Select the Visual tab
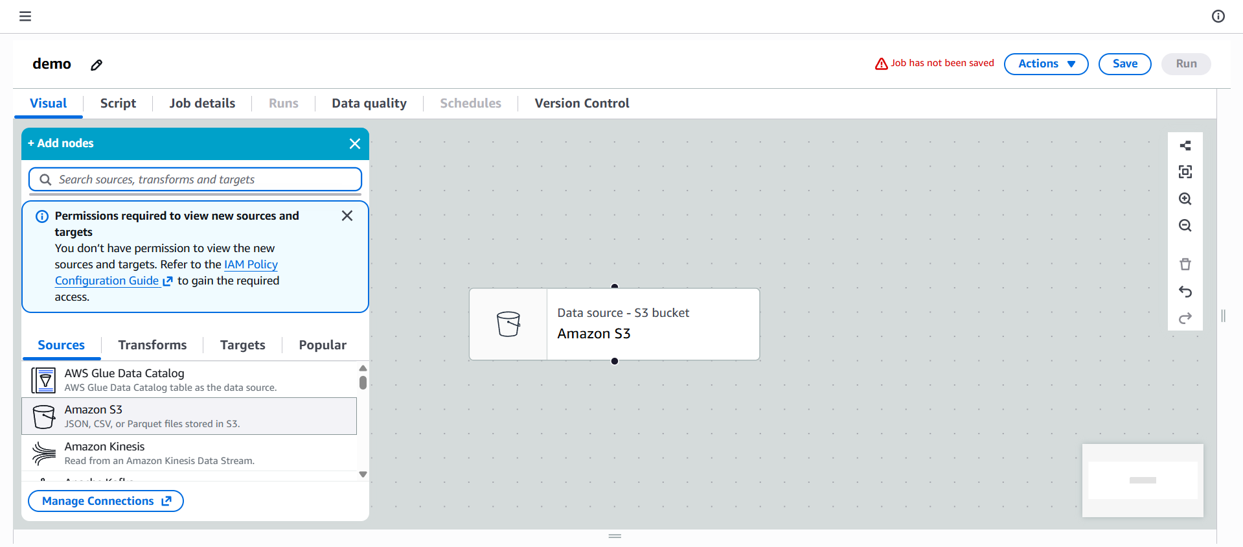This screenshot has height=547, width=1243. [x=49, y=104]
